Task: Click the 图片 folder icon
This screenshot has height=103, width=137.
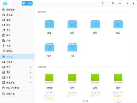Action: (118, 24)
